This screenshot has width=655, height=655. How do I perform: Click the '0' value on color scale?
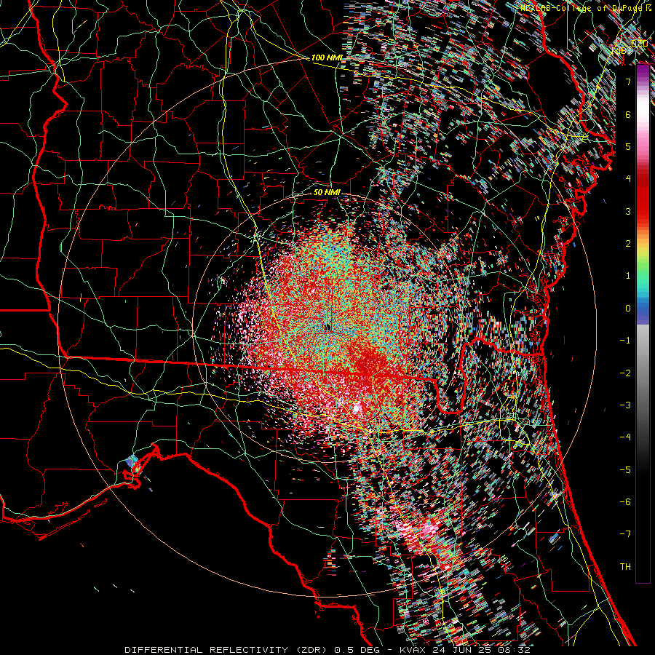628,309
